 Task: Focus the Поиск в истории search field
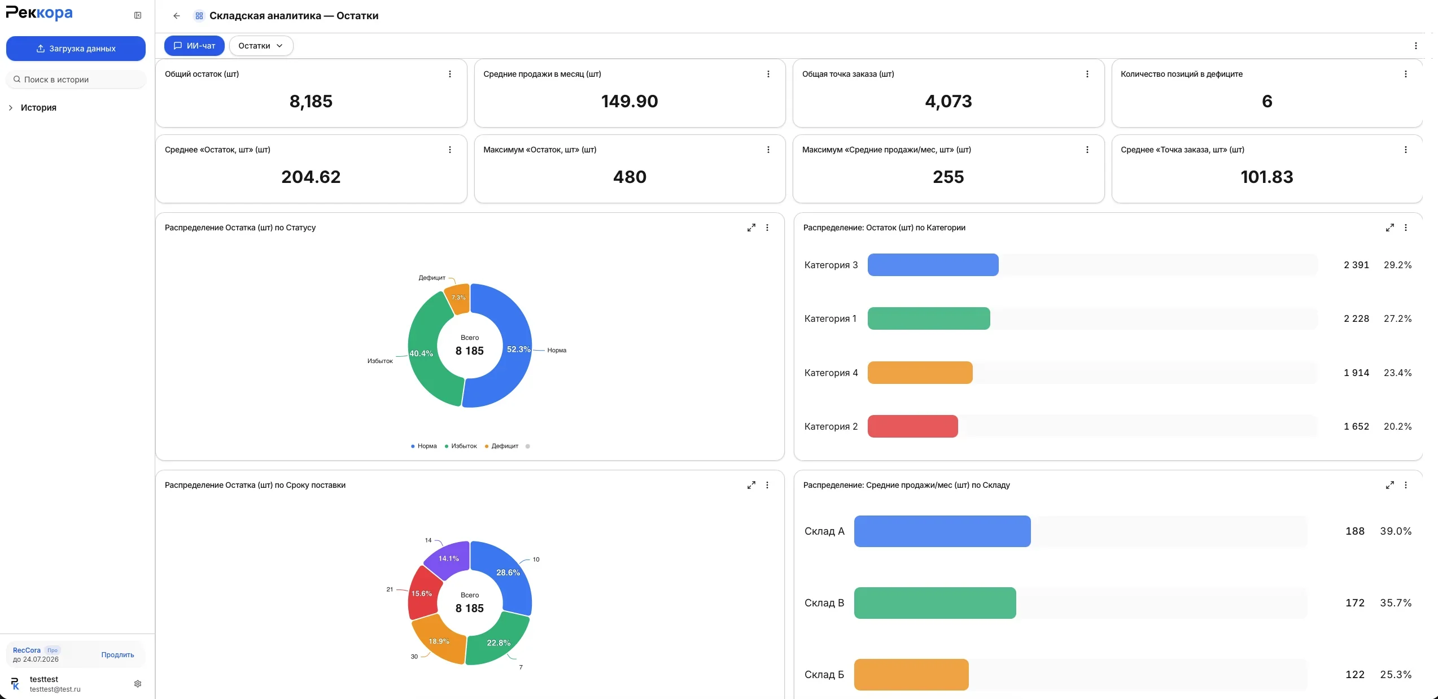76,80
